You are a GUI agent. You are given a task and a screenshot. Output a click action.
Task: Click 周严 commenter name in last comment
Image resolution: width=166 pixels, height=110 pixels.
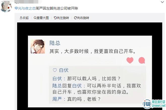(57, 99)
